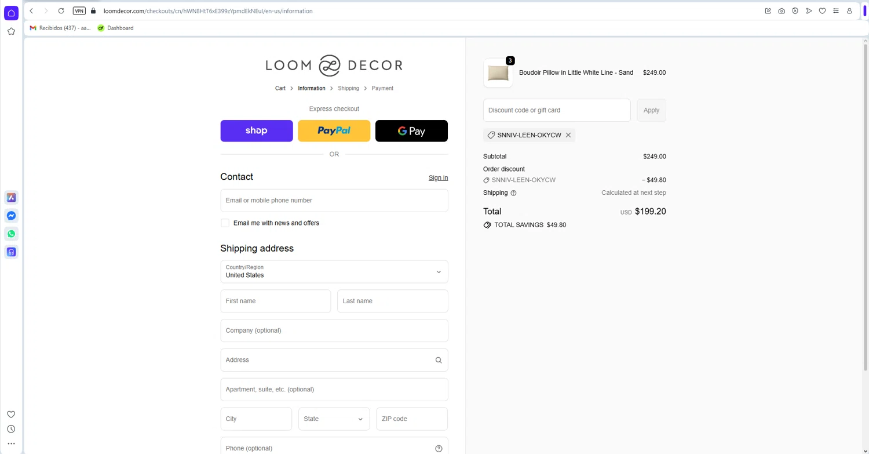Screen dimensions: 869x454
Task: Check Email me with news and offers
Action: click(x=225, y=223)
